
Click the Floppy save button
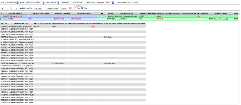64,8
